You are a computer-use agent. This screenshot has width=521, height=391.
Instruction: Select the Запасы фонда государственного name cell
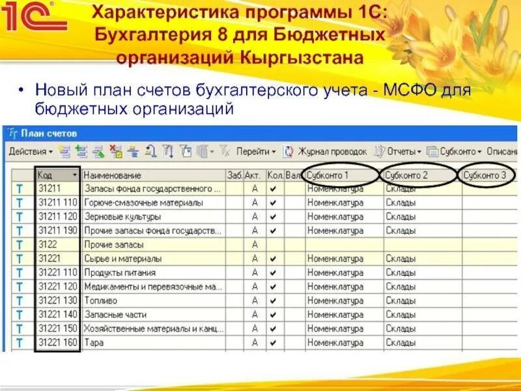[x=153, y=189]
